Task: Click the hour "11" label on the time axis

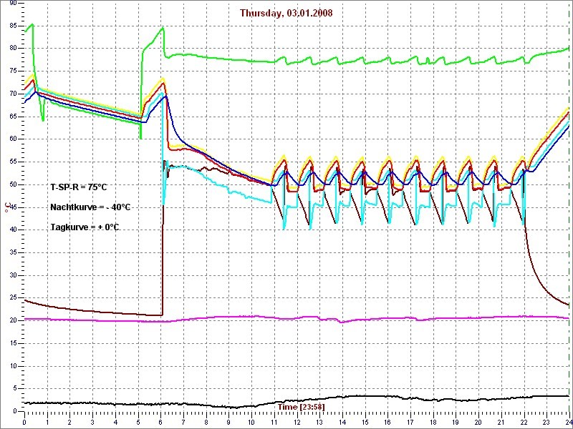Action: [x=274, y=423]
